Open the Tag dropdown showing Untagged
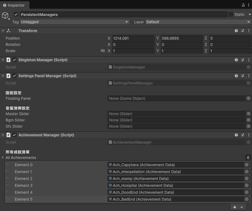Image resolution: width=252 pixels, height=211 pixels. (x=75, y=22)
